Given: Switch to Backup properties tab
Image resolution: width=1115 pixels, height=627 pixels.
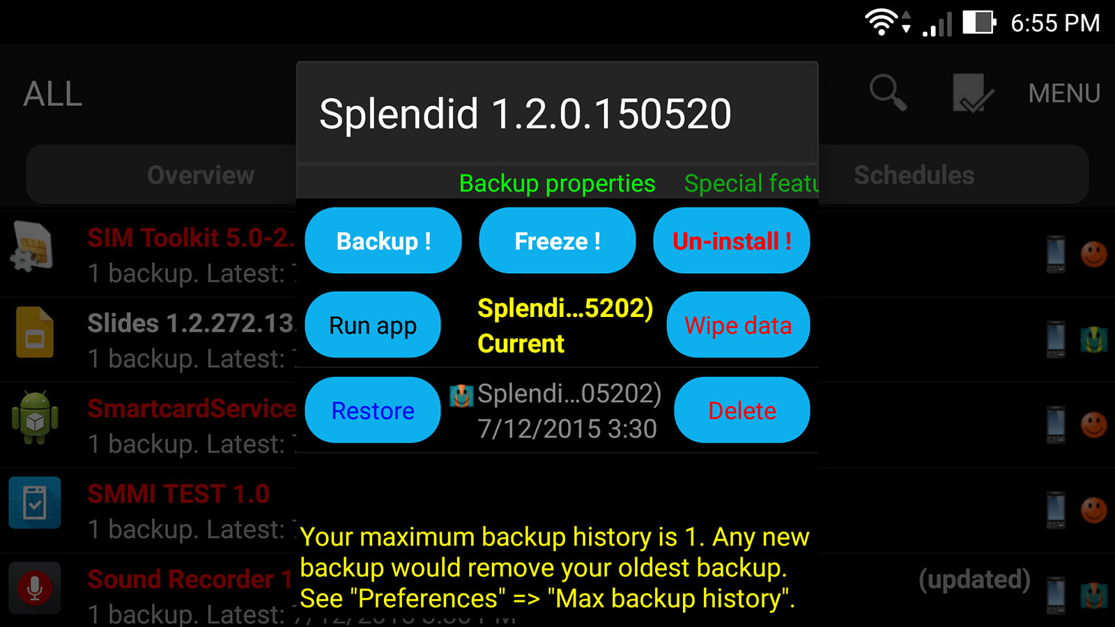Looking at the screenshot, I should tap(557, 183).
